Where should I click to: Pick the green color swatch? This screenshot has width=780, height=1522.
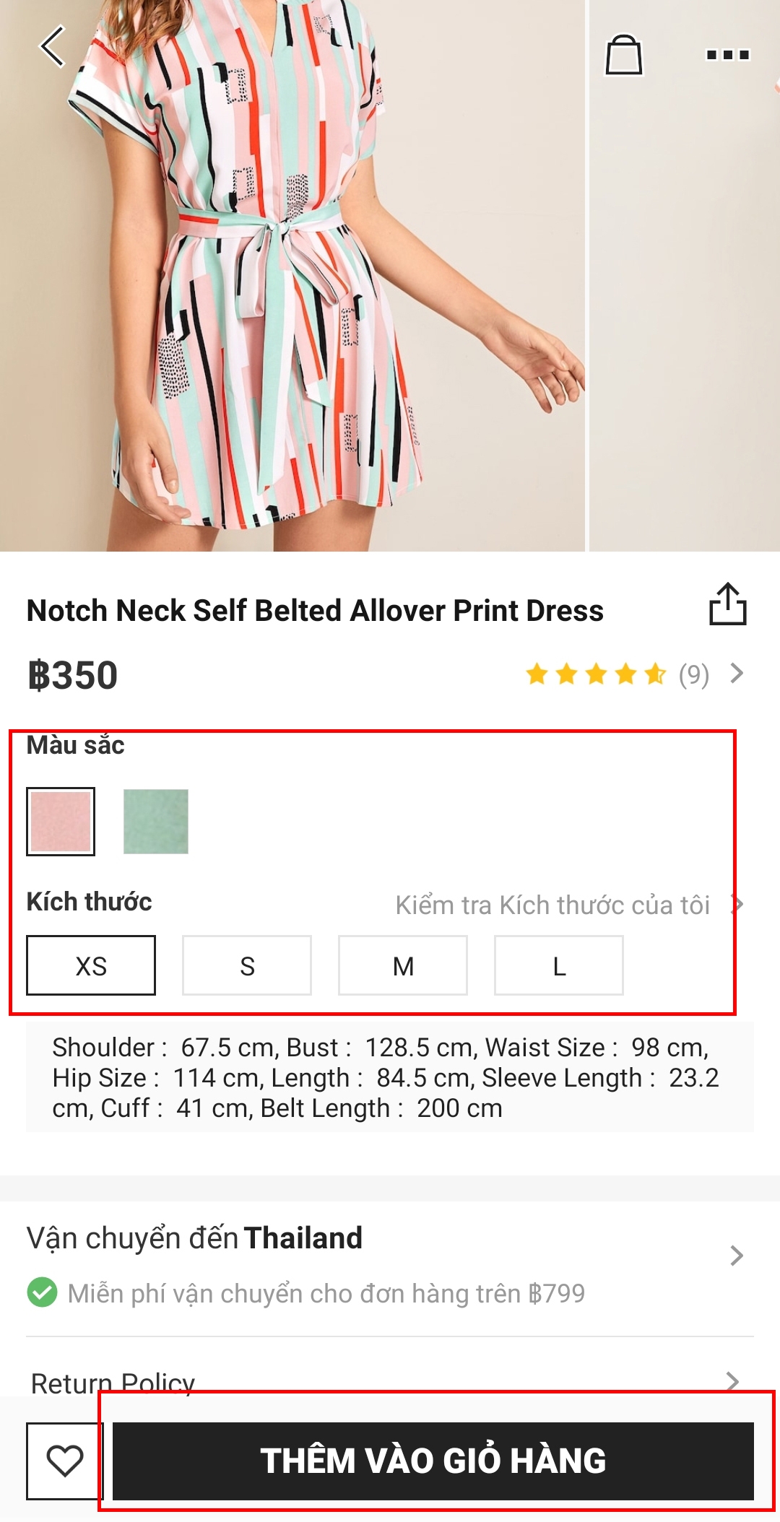[156, 822]
